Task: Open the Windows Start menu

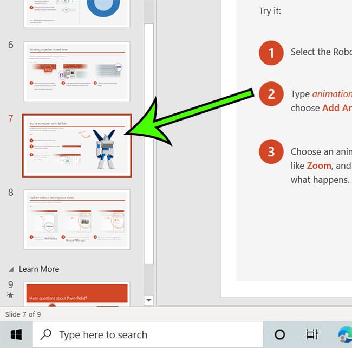Action: (16, 334)
